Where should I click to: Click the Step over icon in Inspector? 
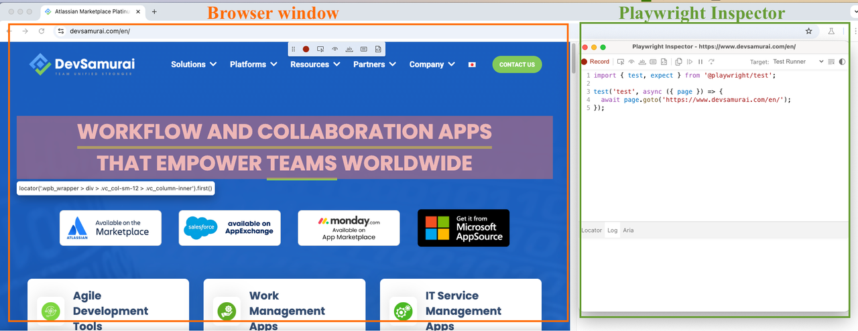711,62
